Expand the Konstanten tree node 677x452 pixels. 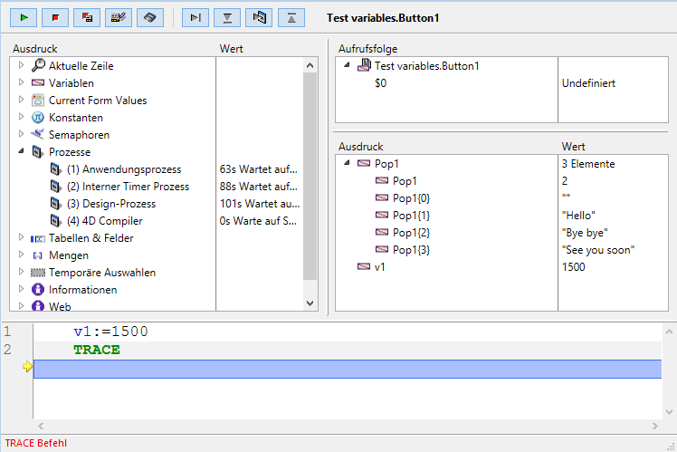click(x=22, y=117)
